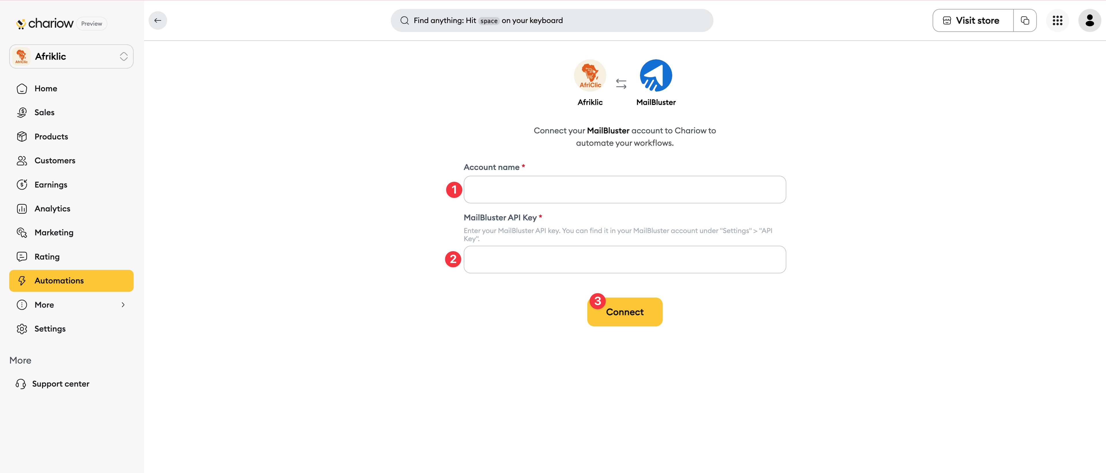The height and width of the screenshot is (473, 1106).
Task: Click the 'MailBluster' label under logo
Action: 656,102
